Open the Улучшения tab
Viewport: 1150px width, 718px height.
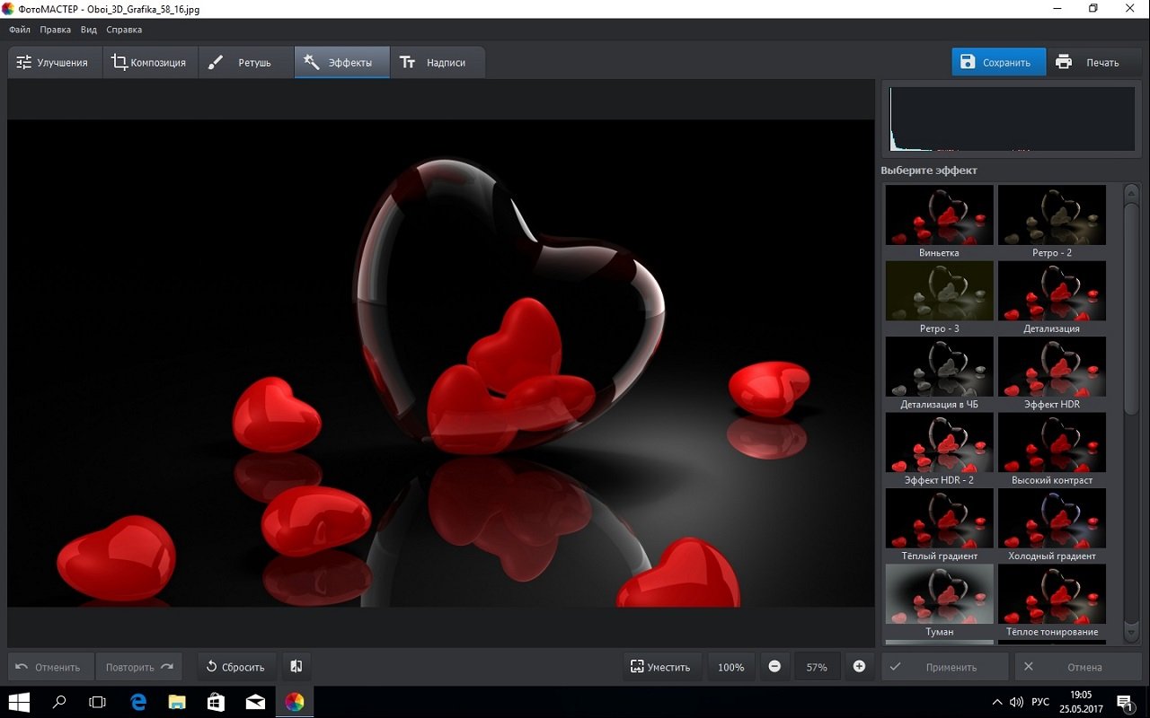pyautogui.click(x=53, y=63)
